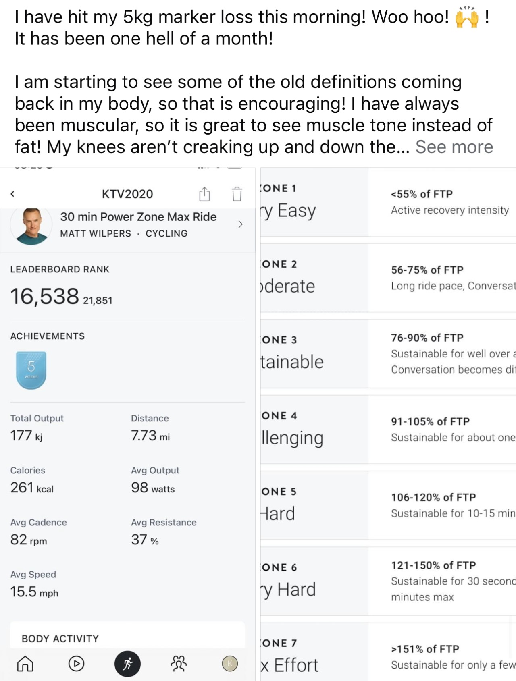Open the profile avatar tab
Image resolution: width=516 pixels, height=681 pixels.
[x=230, y=663]
